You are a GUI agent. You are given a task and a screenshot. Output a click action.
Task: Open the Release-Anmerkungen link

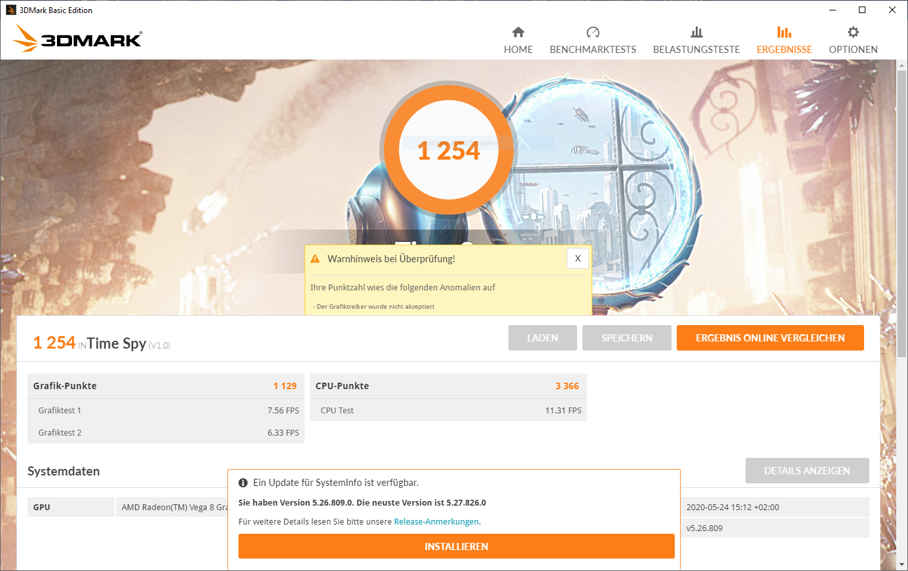[x=437, y=521]
